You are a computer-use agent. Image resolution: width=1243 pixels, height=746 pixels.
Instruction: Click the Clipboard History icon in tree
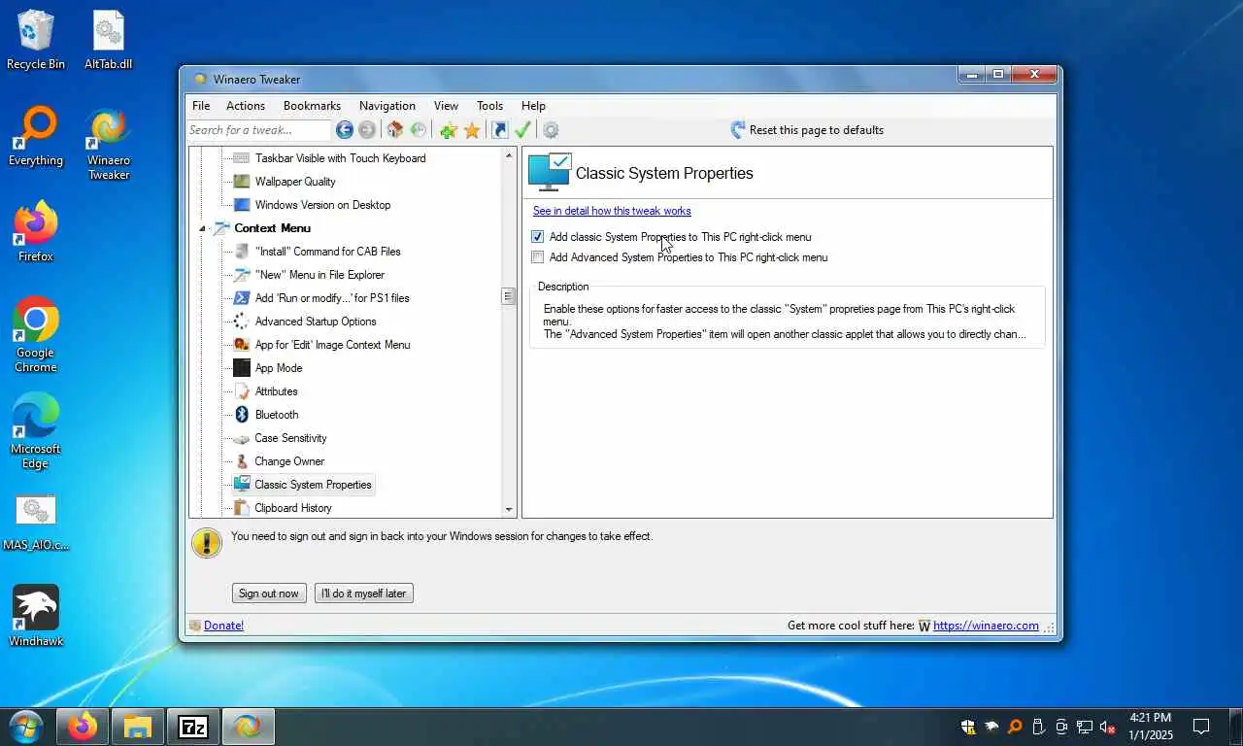pos(242,508)
